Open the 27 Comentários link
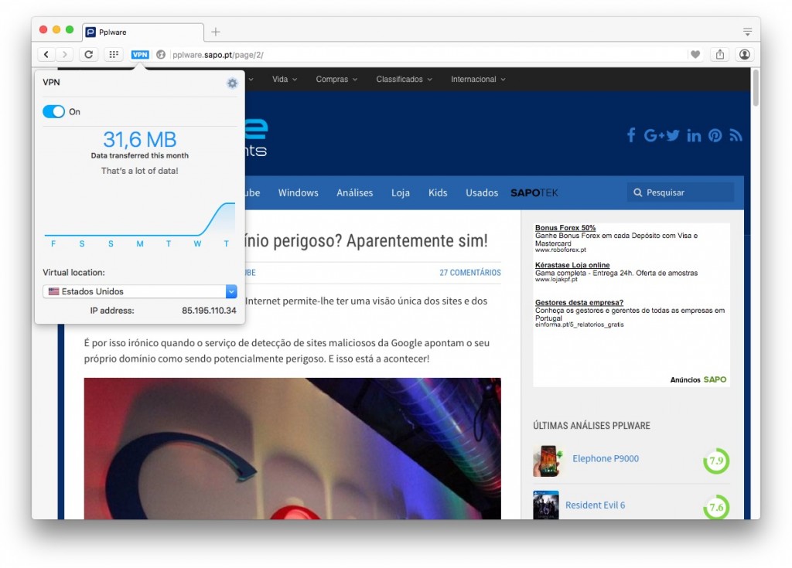 (x=469, y=273)
